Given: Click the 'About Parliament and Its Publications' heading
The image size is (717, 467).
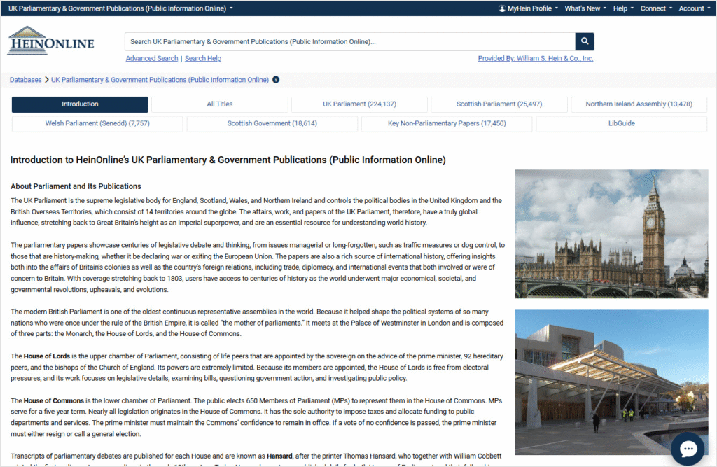Looking at the screenshot, I should [76, 186].
